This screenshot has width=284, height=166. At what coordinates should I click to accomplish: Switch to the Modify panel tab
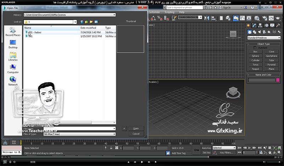point(254,25)
